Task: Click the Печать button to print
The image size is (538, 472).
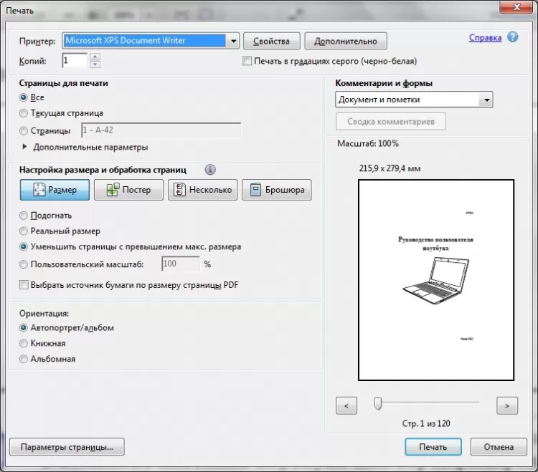Action: click(433, 447)
